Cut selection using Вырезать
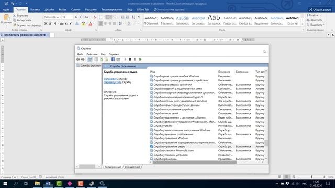The image size is (335, 188). point(20,16)
